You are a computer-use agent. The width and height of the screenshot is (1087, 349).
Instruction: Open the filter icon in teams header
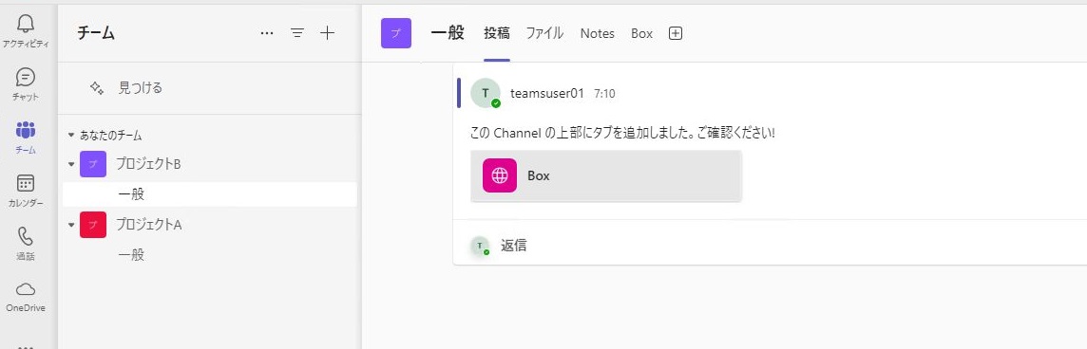click(297, 32)
